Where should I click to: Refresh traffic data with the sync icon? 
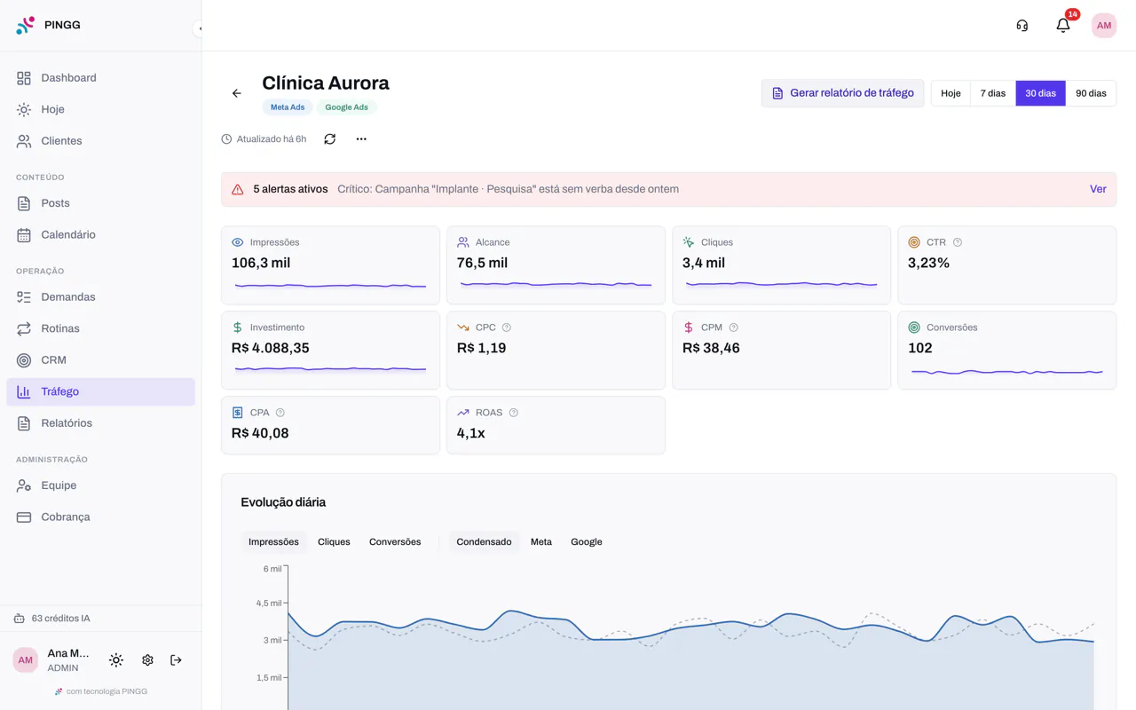(x=330, y=139)
